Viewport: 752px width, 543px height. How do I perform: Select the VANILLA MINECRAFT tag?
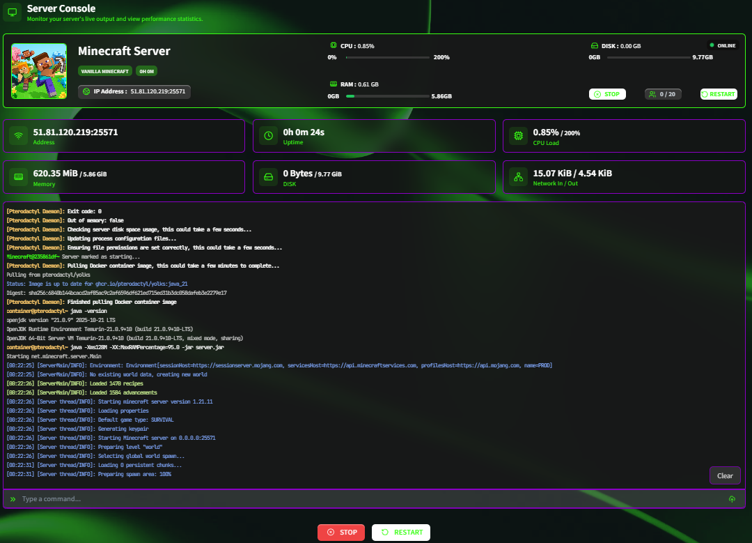click(x=104, y=71)
